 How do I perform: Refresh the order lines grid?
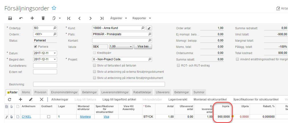(x=10, y=99)
